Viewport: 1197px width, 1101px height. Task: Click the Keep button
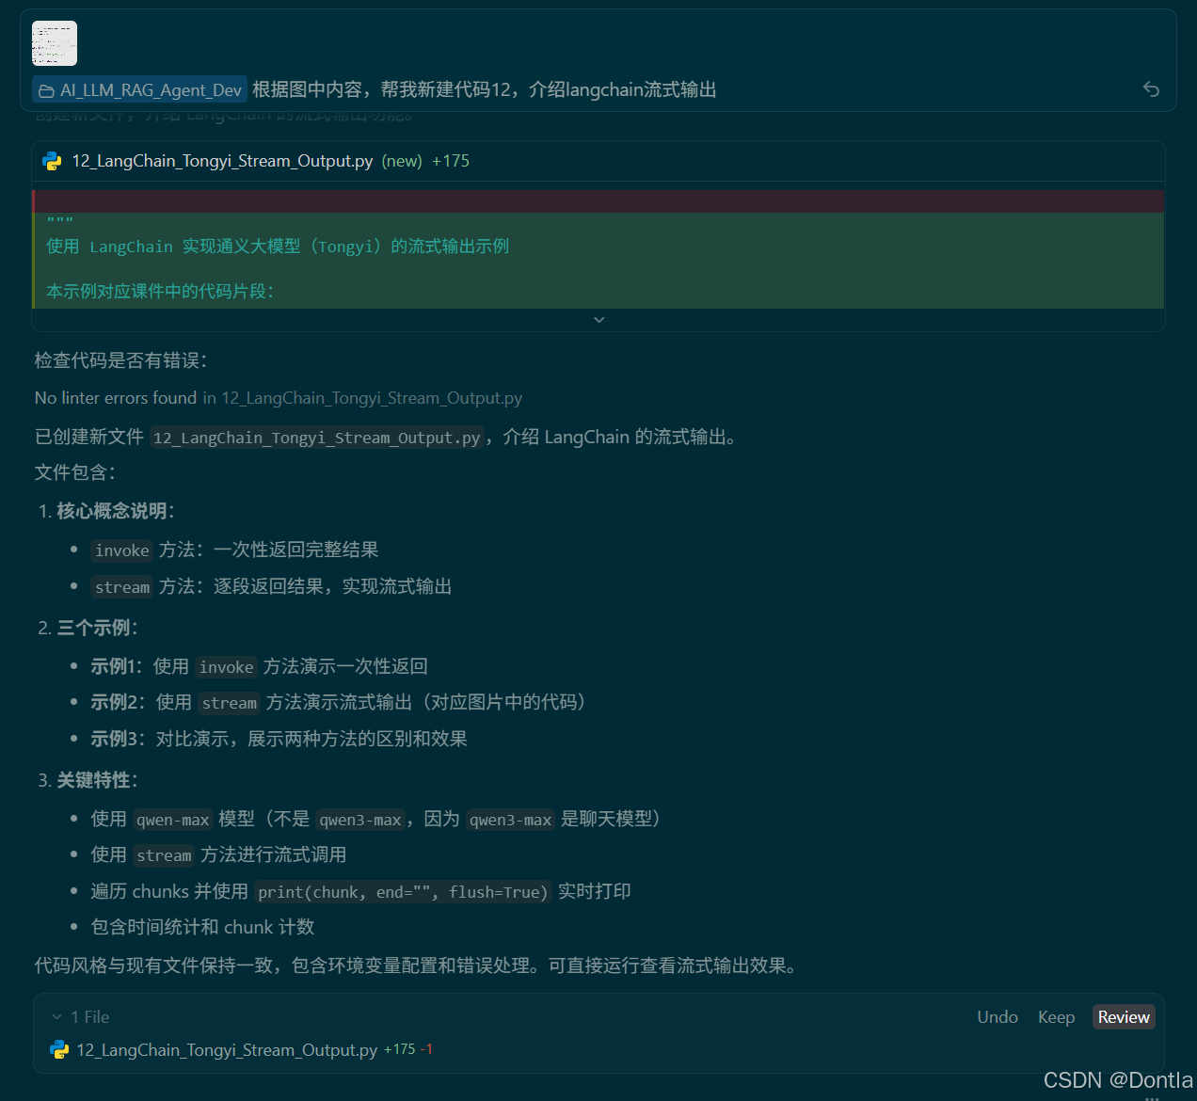[x=1056, y=1016]
